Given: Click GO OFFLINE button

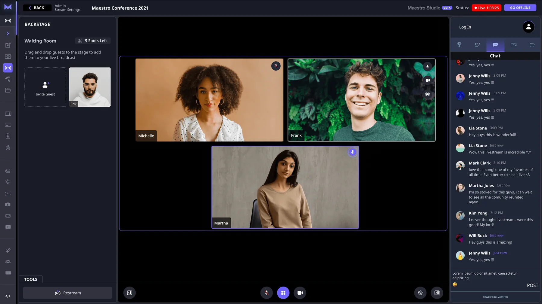Looking at the screenshot, I should (520, 8).
